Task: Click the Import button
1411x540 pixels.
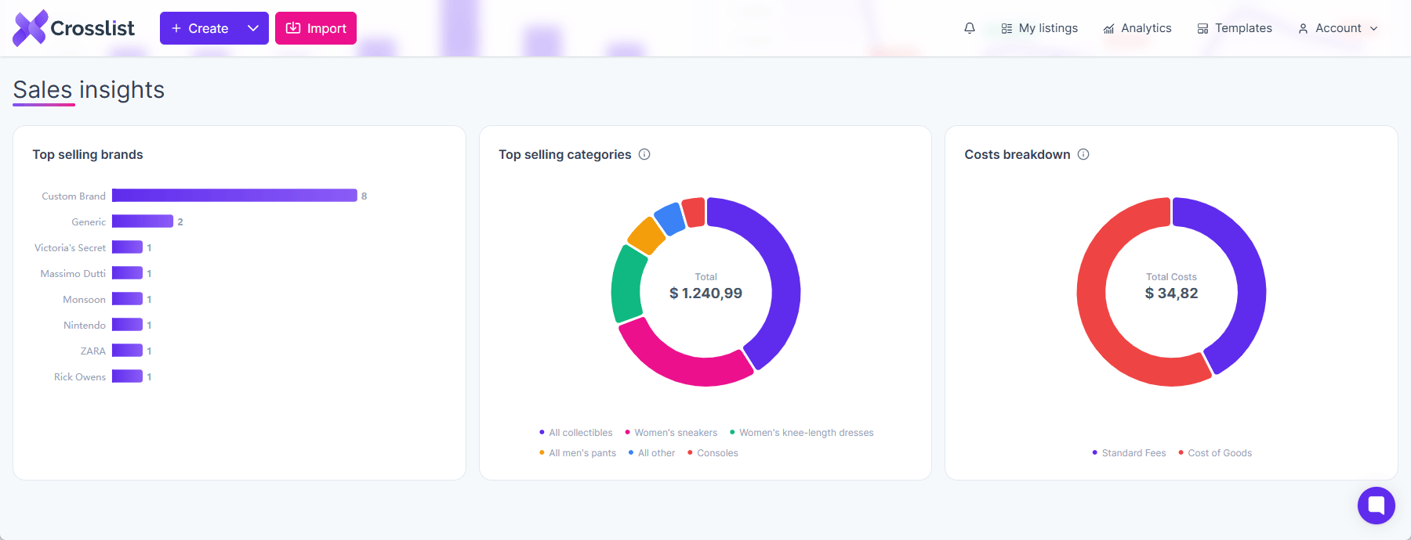Action: tap(316, 28)
